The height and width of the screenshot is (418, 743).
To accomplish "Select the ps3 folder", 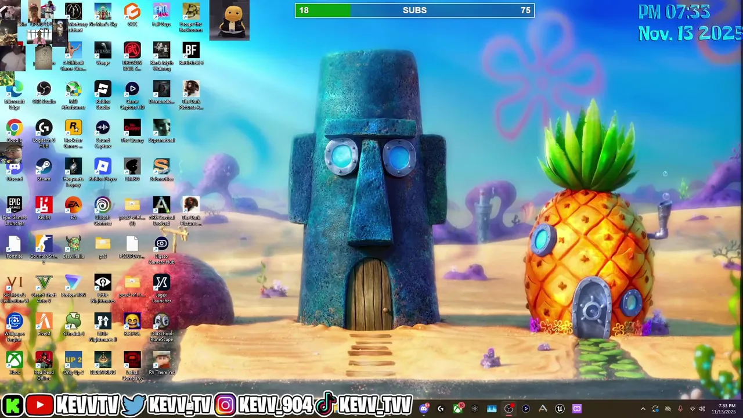I will [x=103, y=248].
